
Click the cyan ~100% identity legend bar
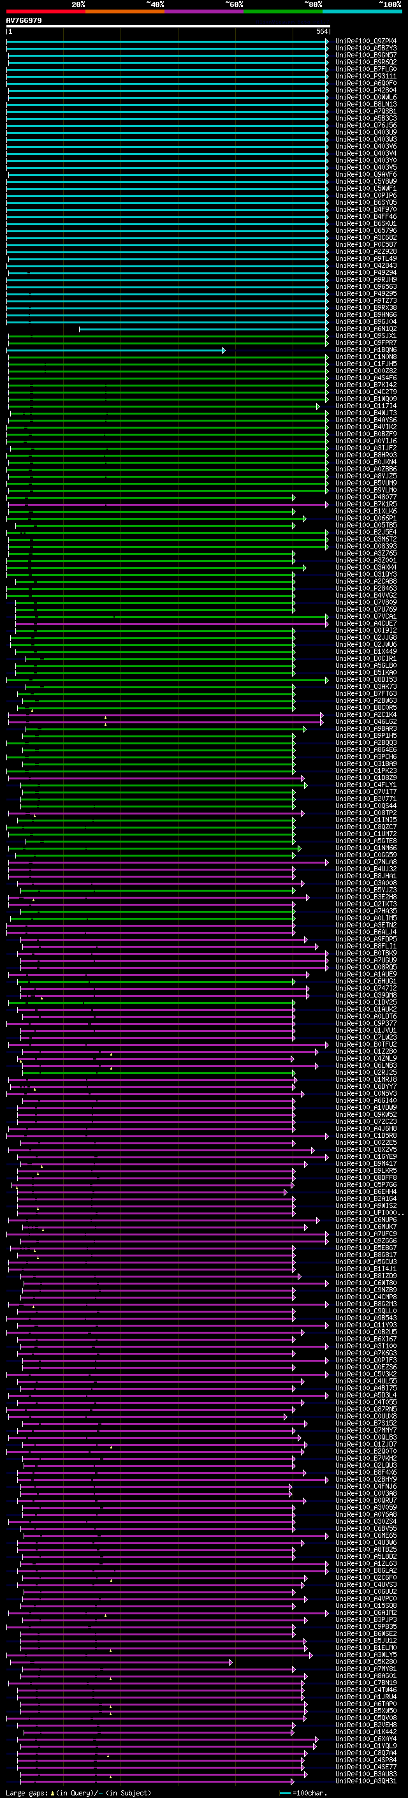(362, 11)
